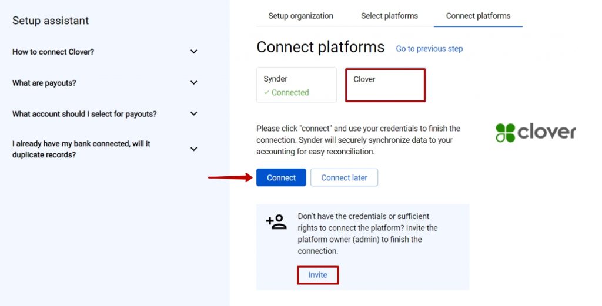The image size is (602, 306).
Task: Open the Connect platforms tab
Action: [x=478, y=16]
